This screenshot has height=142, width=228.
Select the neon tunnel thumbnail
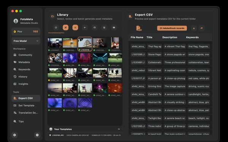click(100, 58)
